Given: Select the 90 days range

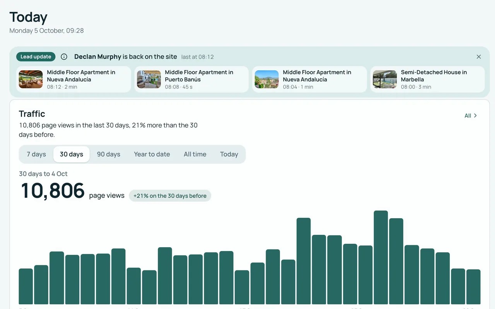Looking at the screenshot, I should click(109, 154).
